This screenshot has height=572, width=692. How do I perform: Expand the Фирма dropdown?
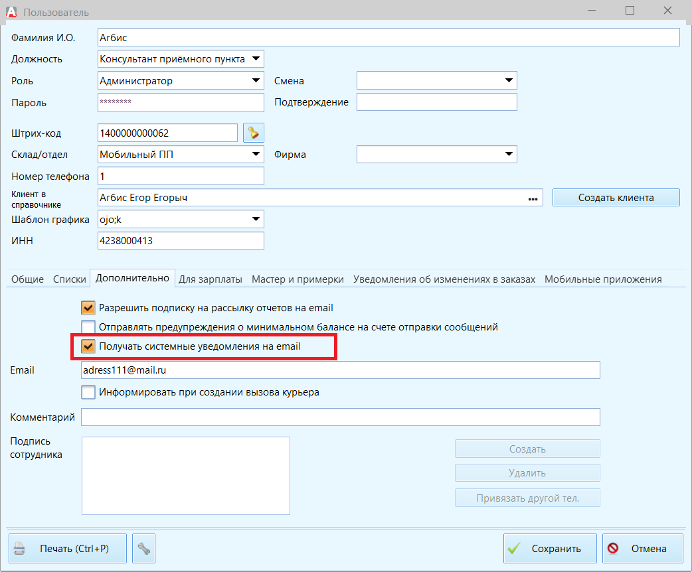(509, 154)
